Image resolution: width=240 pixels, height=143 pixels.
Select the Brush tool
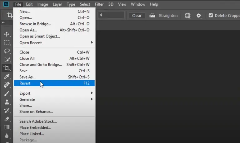tap(7, 93)
